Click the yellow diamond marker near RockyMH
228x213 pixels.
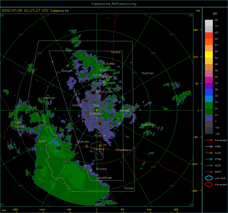[68, 66]
